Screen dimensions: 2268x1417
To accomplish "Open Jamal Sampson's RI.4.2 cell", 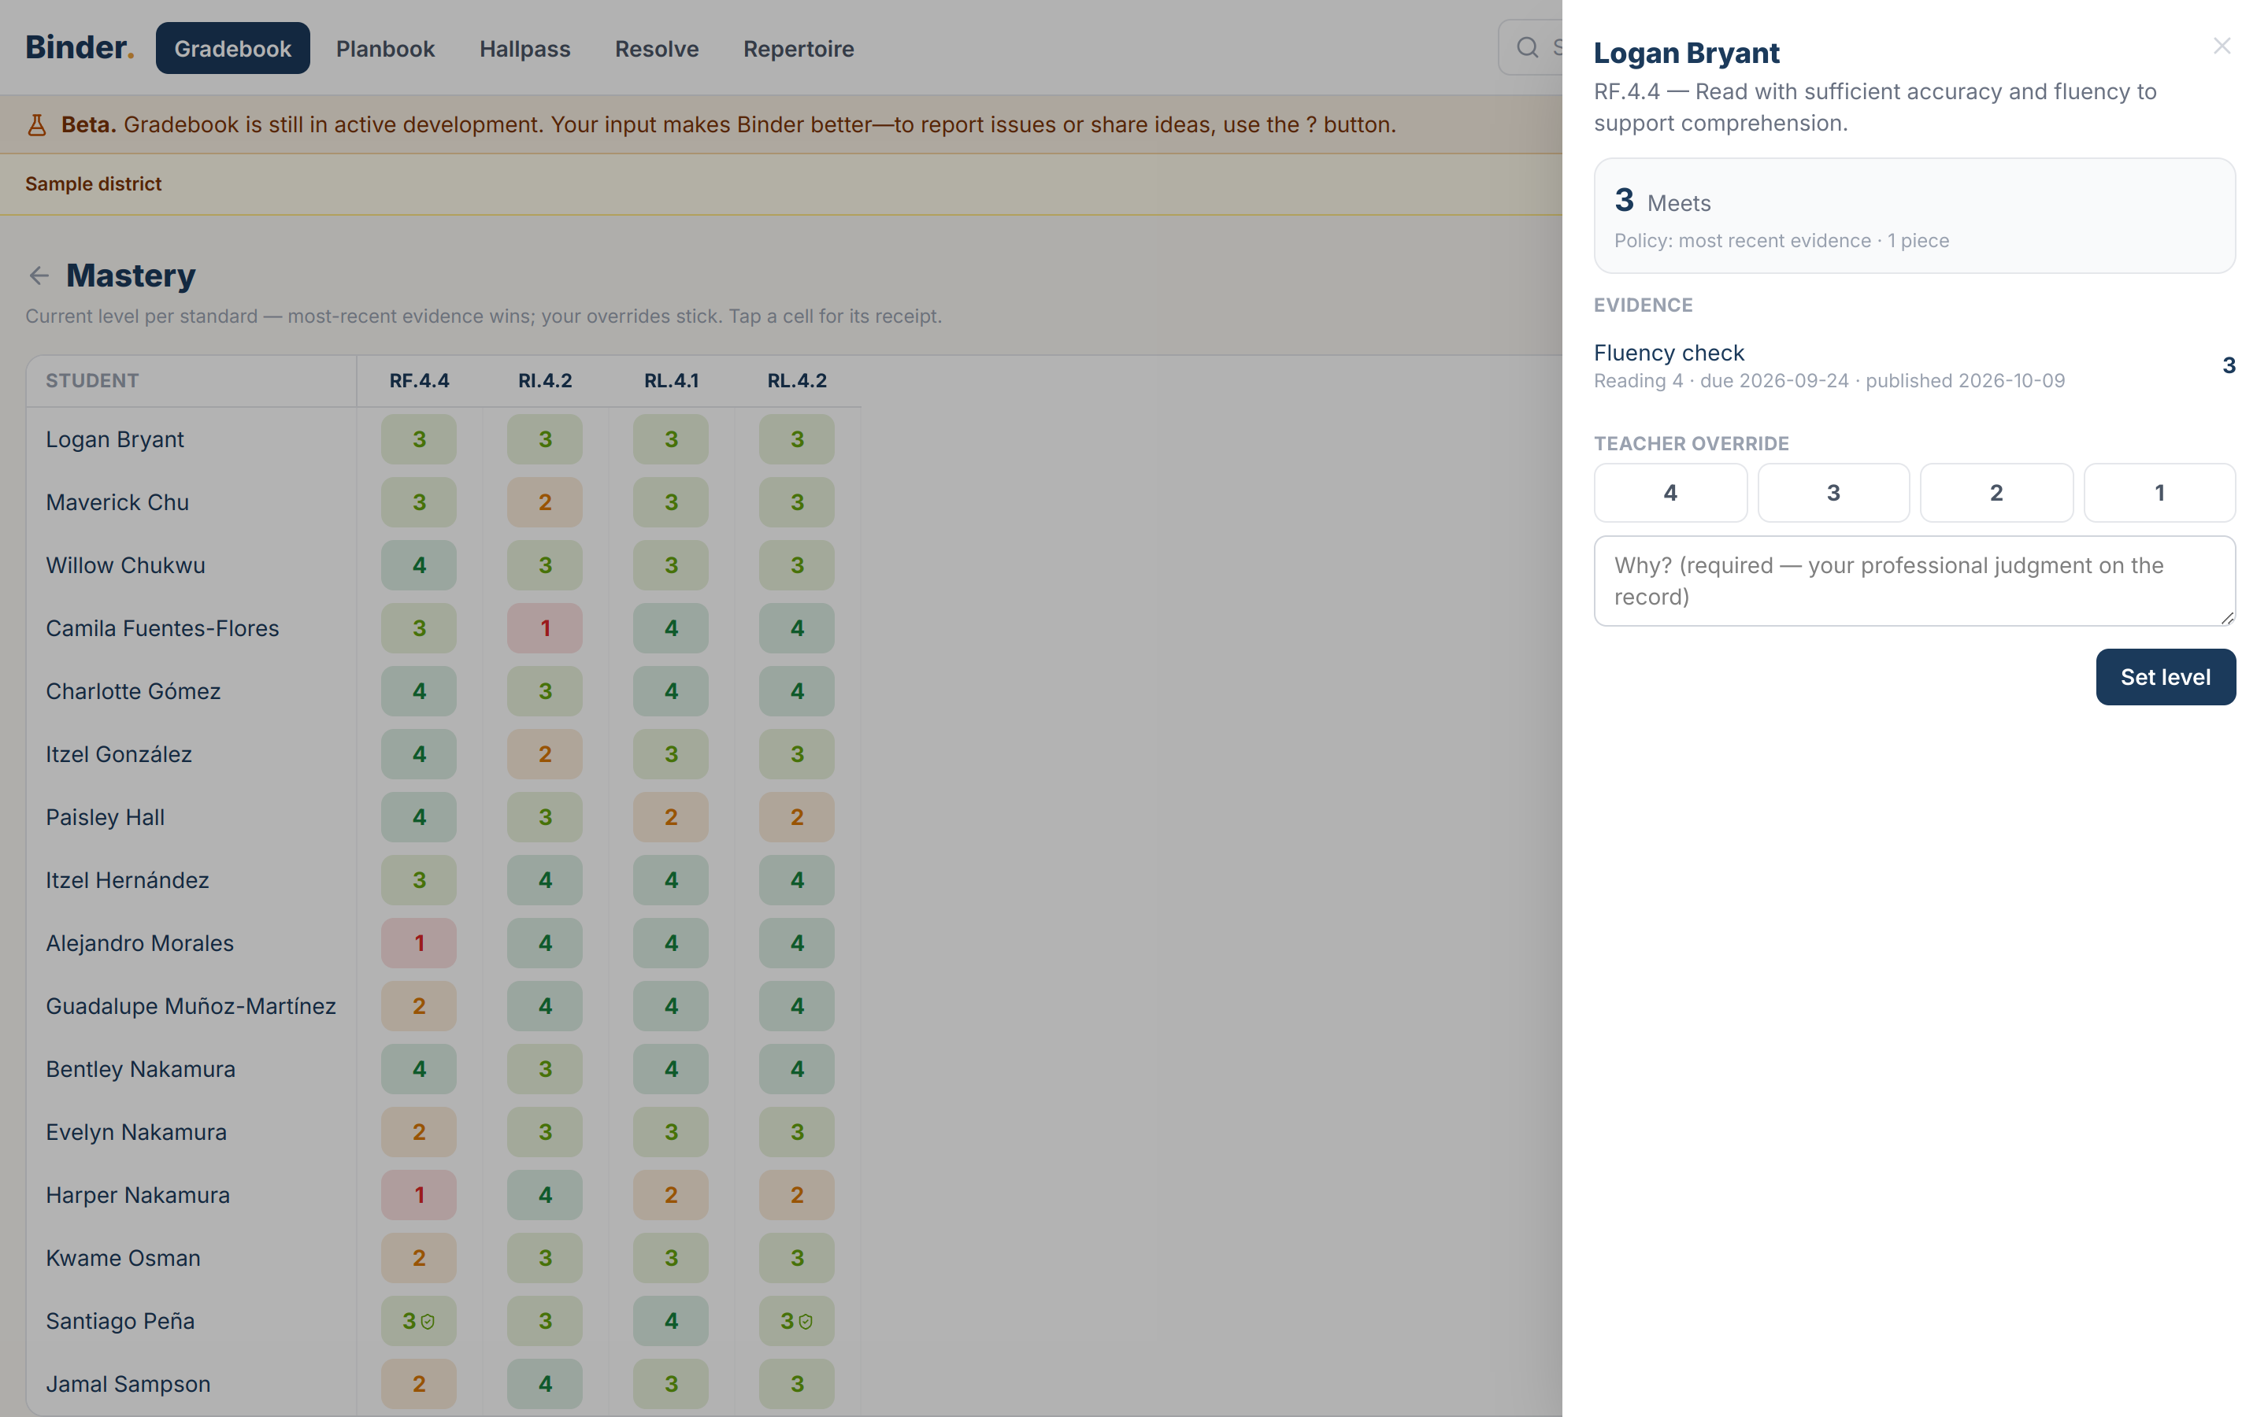I will pyautogui.click(x=544, y=1383).
